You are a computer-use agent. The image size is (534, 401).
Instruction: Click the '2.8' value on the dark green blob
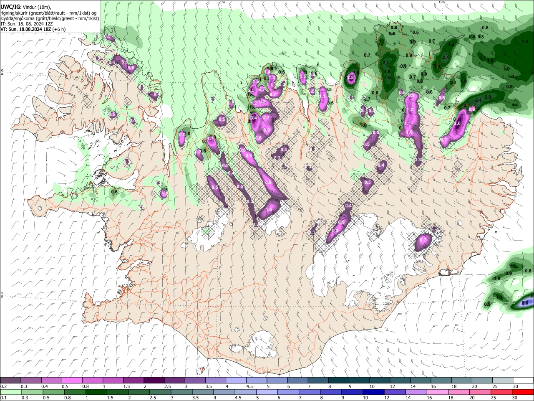[x=350, y=78]
